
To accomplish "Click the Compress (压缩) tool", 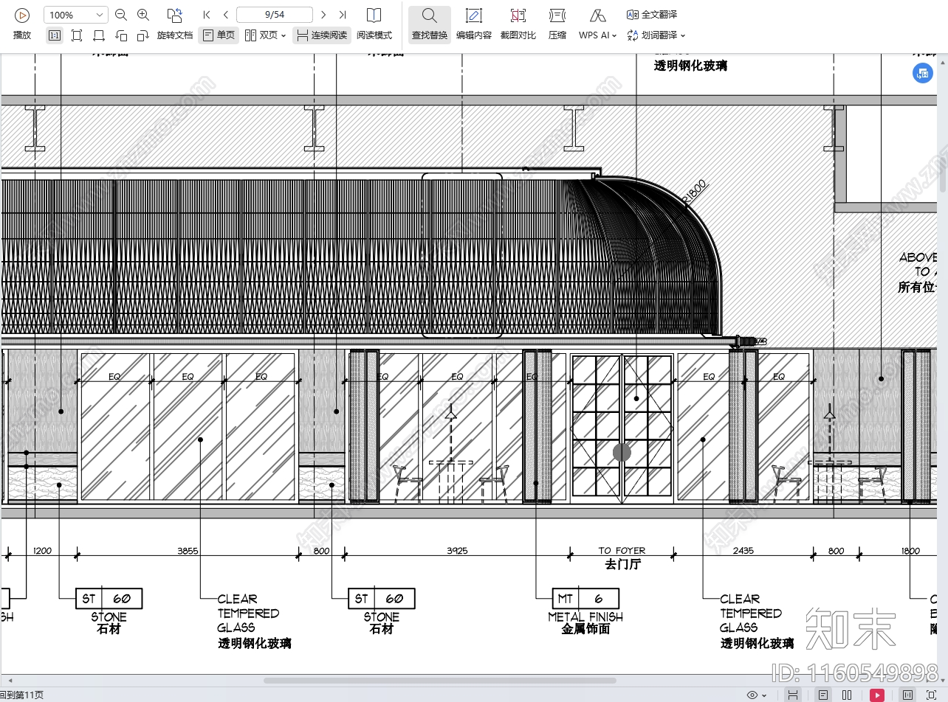I will (557, 24).
